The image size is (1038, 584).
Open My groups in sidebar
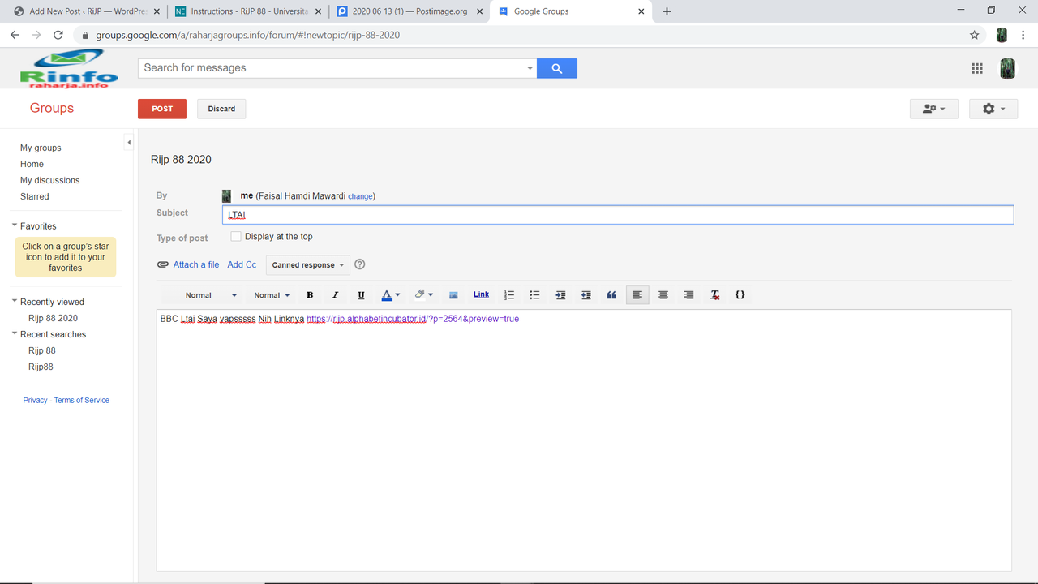point(41,148)
